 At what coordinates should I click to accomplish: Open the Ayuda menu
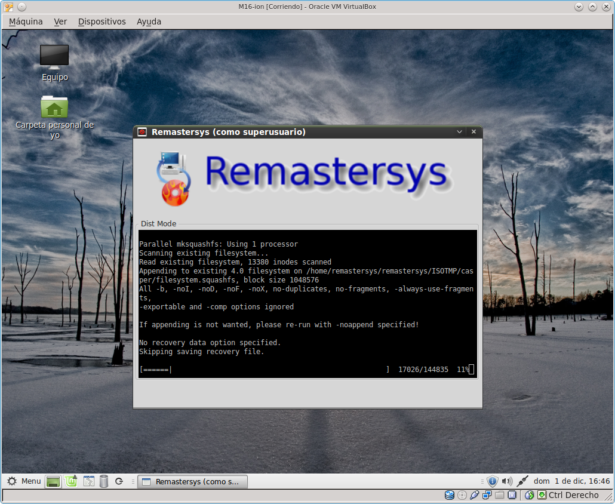coord(149,21)
